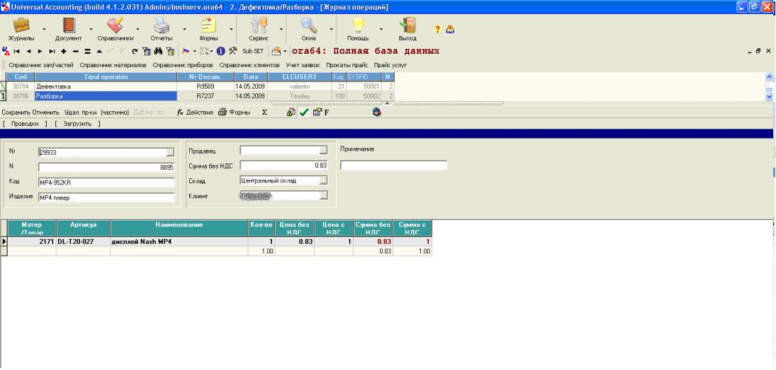Add a new record with plus icon
776x370 pixels.
click(64, 51)
